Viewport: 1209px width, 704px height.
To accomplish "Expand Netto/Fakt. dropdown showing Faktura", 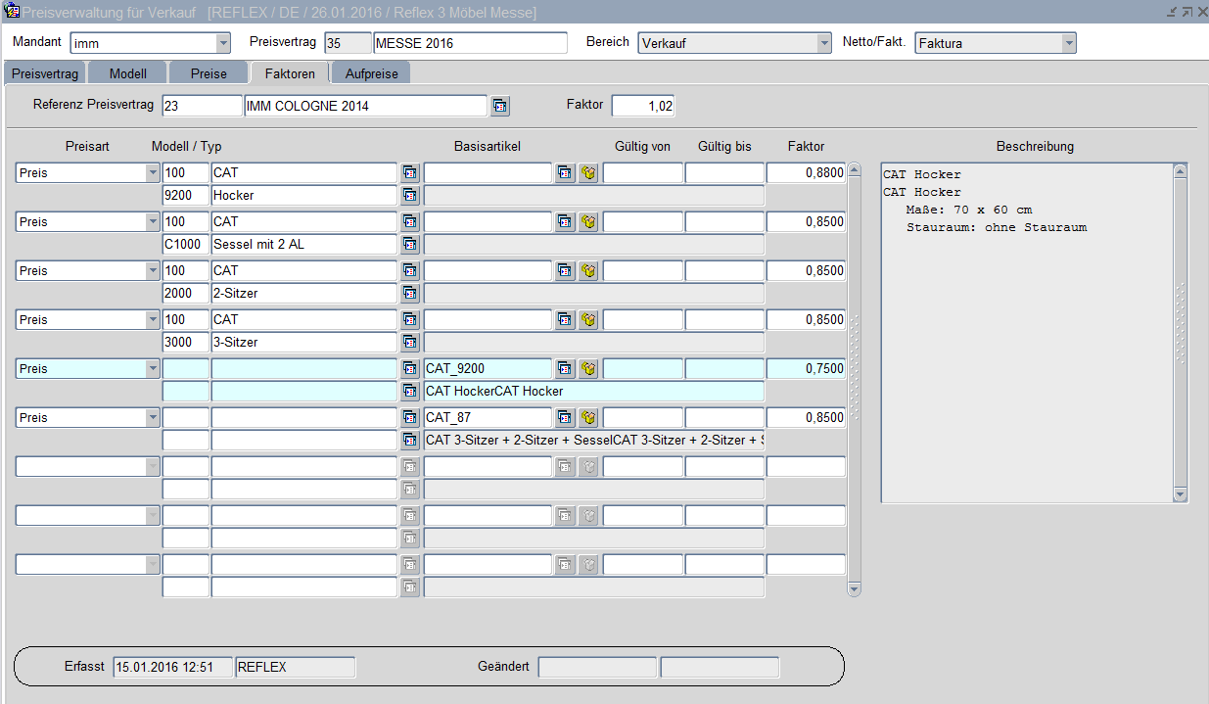I will click(1069, 43).
